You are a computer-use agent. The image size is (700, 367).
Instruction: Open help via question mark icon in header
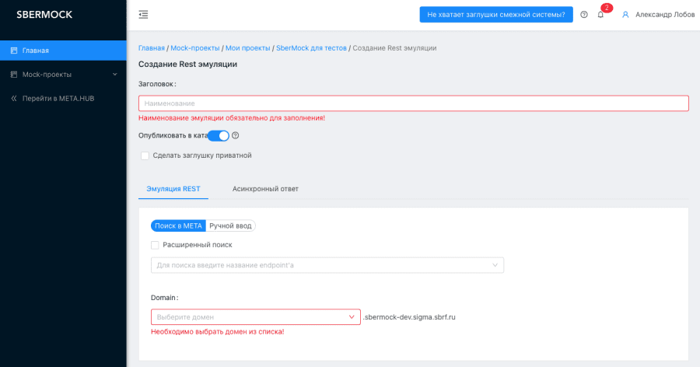tap(584, 15)
